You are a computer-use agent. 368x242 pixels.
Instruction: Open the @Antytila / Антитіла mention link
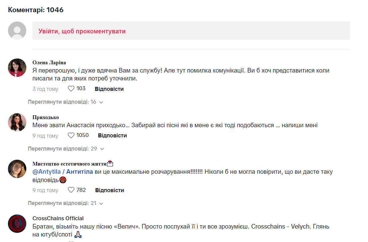63,172
